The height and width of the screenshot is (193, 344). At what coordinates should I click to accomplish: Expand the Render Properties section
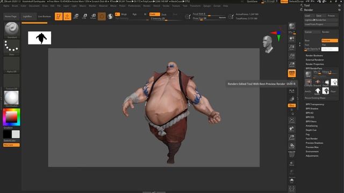314,64
